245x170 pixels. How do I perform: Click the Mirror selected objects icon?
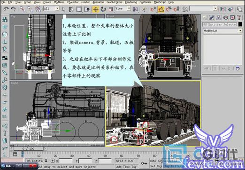click(x=222, y=9)
